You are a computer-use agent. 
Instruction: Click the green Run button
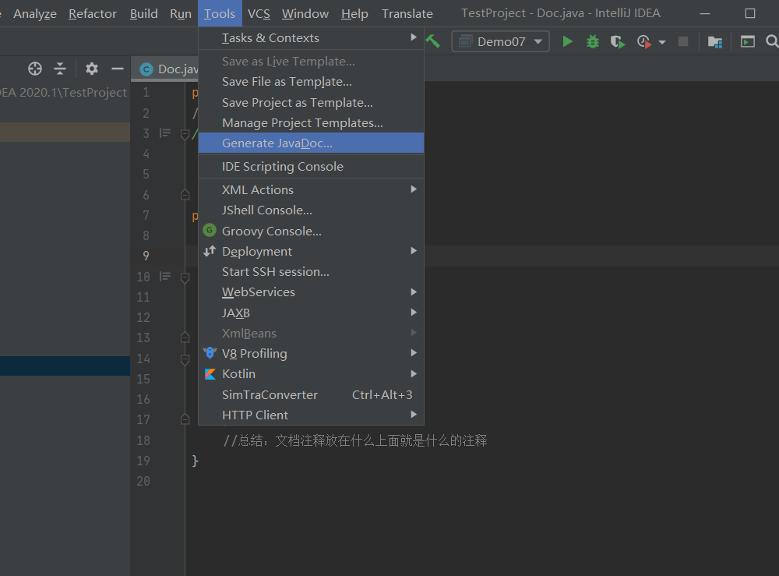click(x=567, y=42)
